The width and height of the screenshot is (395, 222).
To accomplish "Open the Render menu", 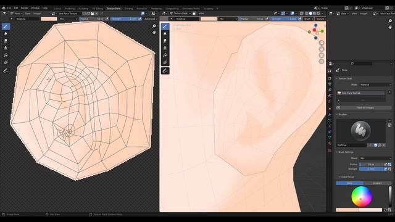I will [25, 8].
